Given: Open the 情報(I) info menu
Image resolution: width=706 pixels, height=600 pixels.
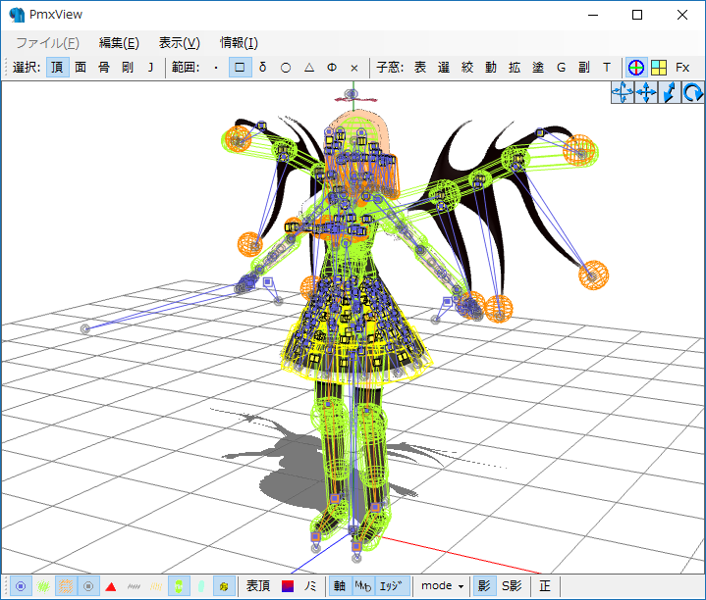Looking at the screenshot, I should tap(239, 42).
